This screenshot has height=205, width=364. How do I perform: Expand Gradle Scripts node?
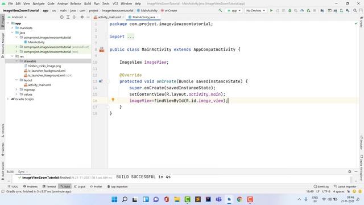click(x=8, y=99)
